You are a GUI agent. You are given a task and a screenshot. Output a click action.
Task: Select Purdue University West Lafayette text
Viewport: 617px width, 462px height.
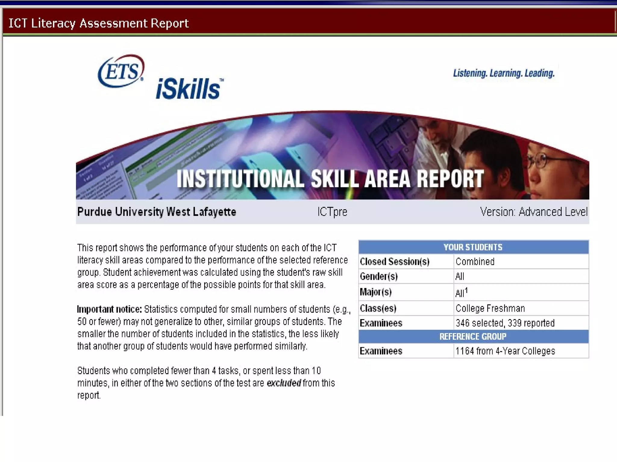pos(157,212)
